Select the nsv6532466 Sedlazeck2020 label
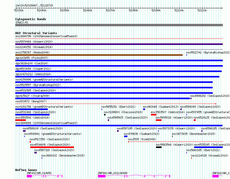230x179 pixels. [x=36, y=112]
